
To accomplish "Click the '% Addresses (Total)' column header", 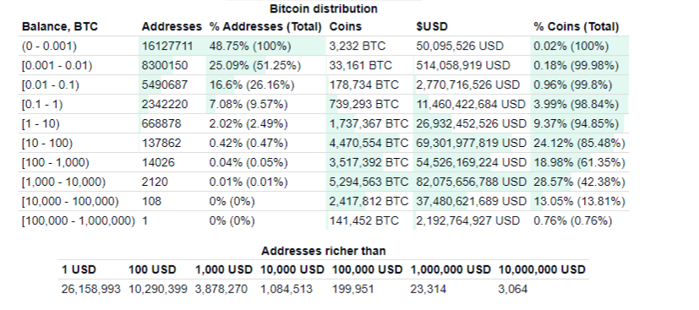I will (265, 27).
